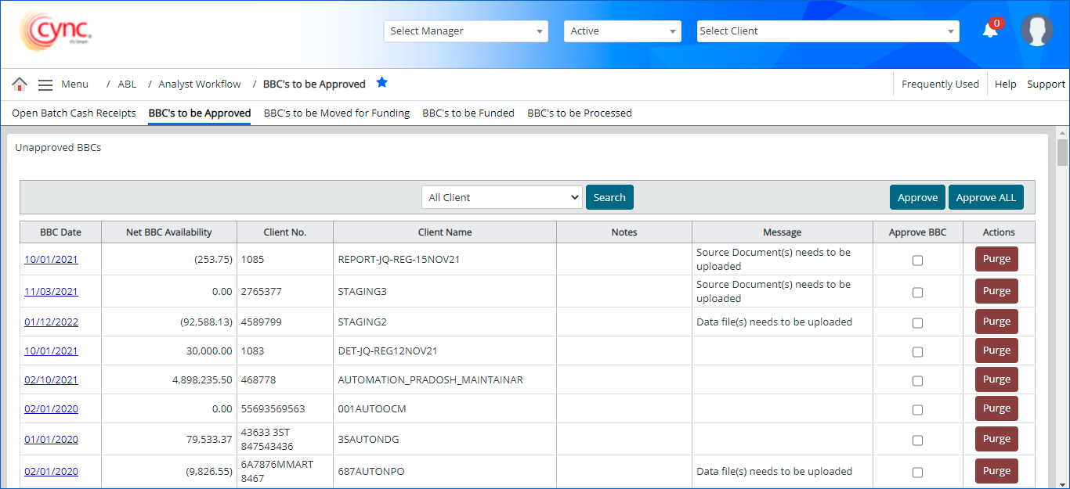Switch to BBC's to be Funded tab
Image resolution: width=1070 pixels, height=489 pixels.
point(468,113)
